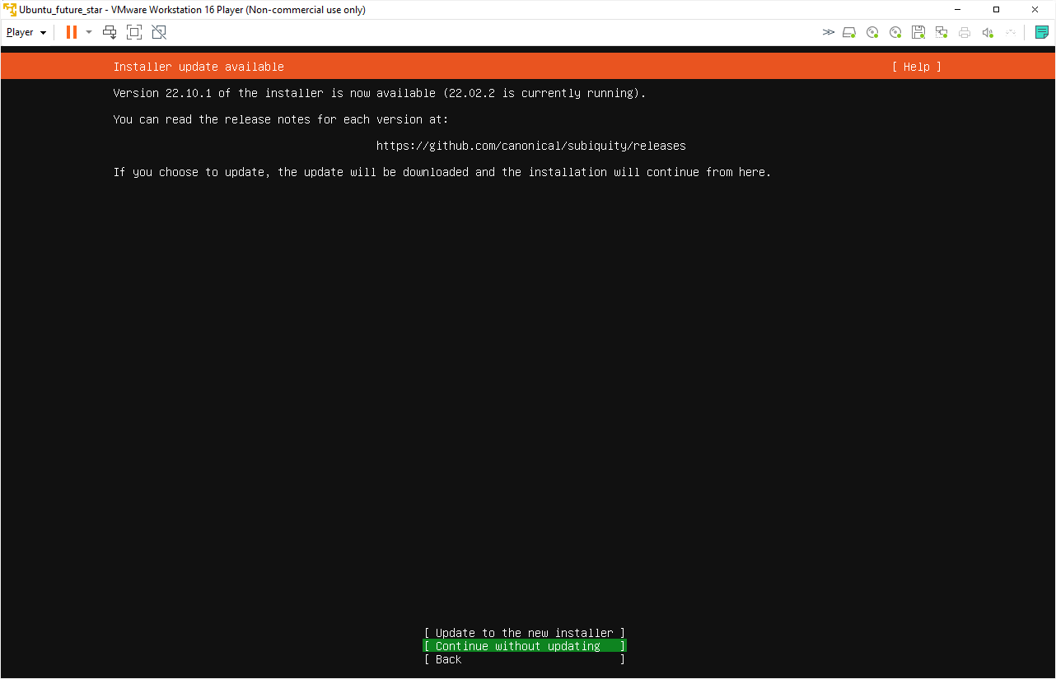Click the greyed-out USB device icon
This screenshot has height=679, width=1056.
point(1011,32)
